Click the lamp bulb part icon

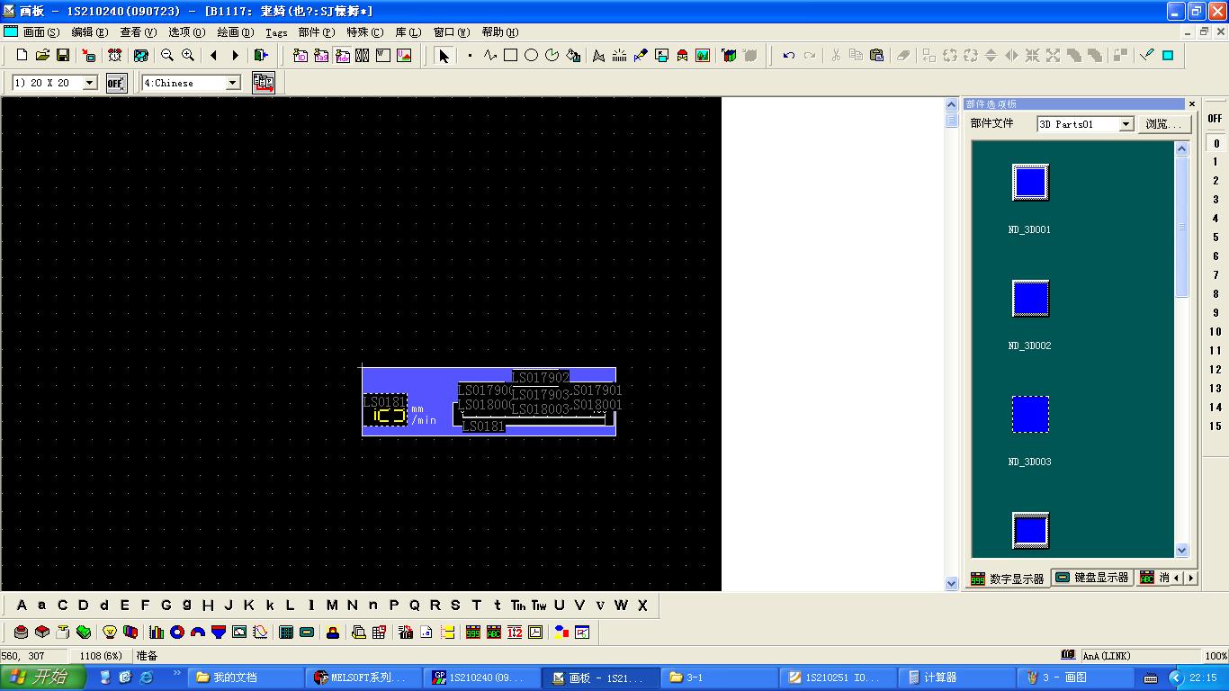[x=110, y=633]
